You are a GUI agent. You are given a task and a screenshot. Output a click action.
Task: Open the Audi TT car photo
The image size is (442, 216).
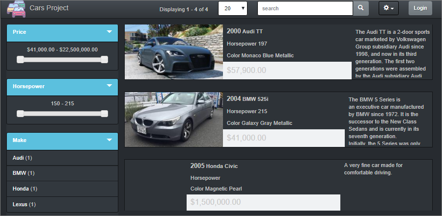coord(174,52)
